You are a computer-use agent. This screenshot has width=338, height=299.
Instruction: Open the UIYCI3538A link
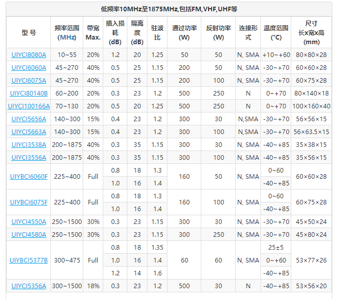29,145
